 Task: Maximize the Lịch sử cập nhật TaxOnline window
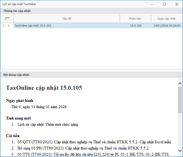coord(164,4)
